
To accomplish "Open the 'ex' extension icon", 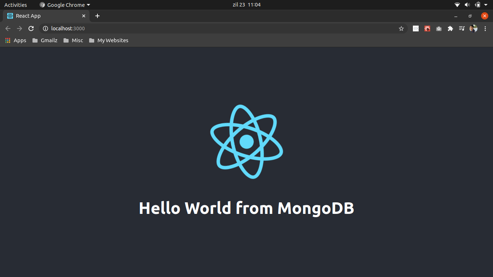I will [416, 28].
